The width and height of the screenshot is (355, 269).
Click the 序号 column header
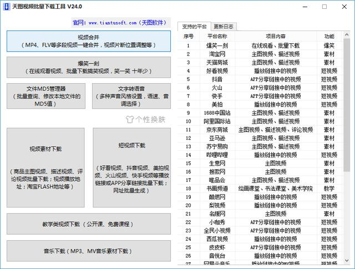189,36
